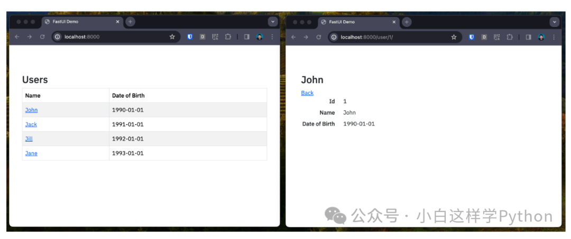
Task: Click the Name label on detail page
Action: click(327, 113)
